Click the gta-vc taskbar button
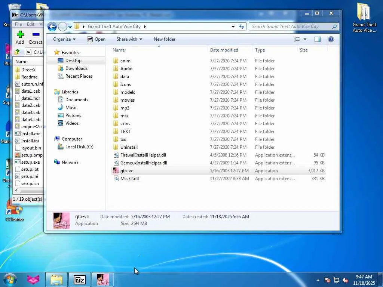The image size is (383, 287). tap(103, 280)
